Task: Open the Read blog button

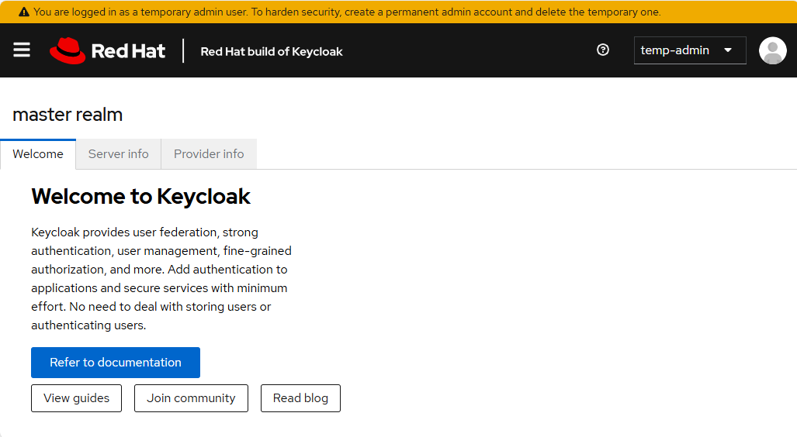Action: (x=300, y=398)
